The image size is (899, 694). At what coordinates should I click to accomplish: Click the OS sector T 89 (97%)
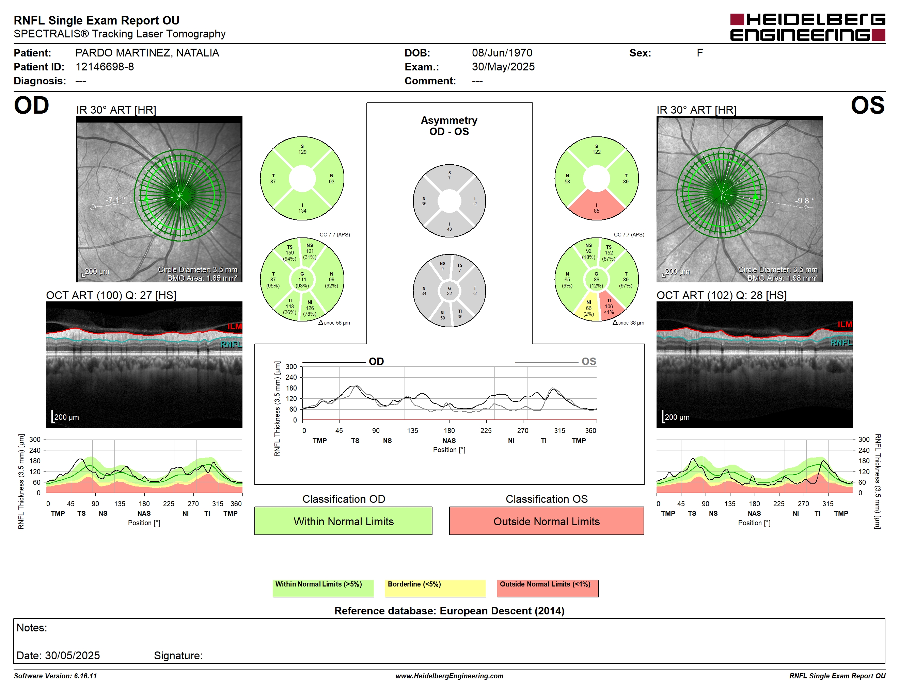[626, 280]
